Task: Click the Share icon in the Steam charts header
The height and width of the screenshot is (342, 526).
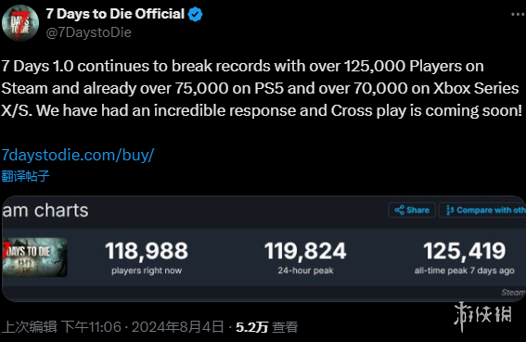Action: [399, 210]
